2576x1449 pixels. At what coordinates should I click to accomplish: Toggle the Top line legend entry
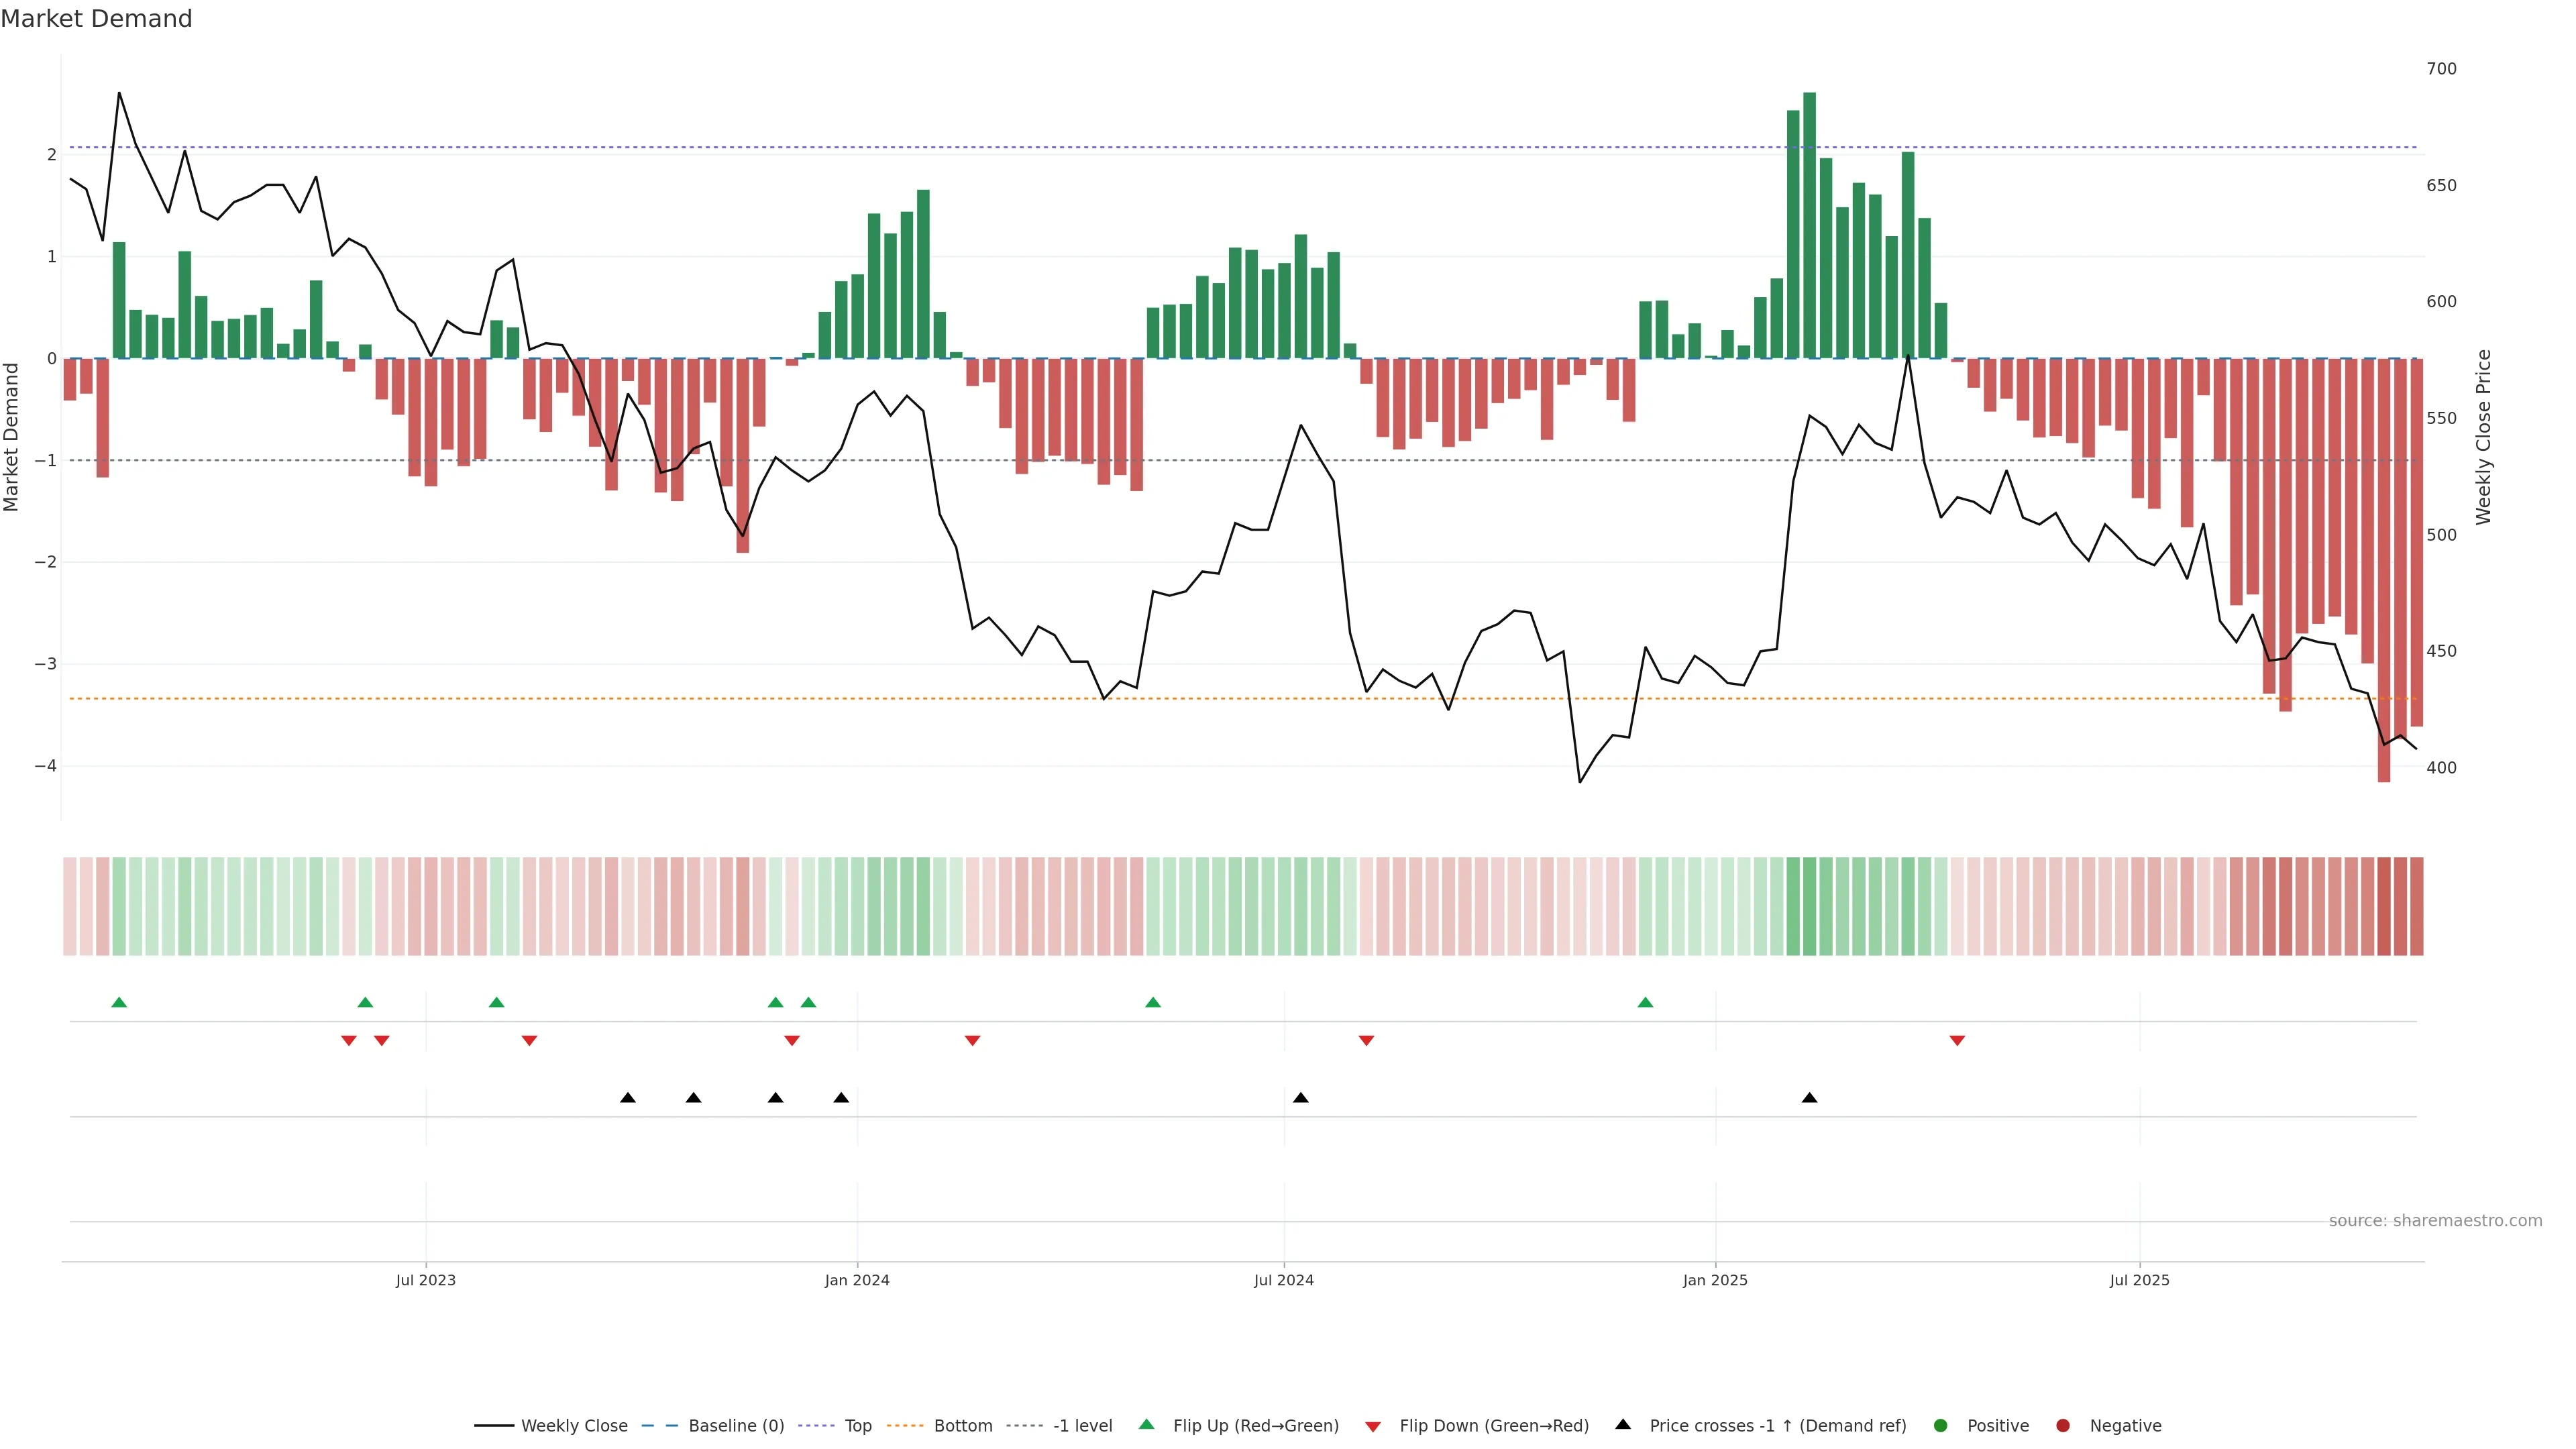pos(857,1426)
